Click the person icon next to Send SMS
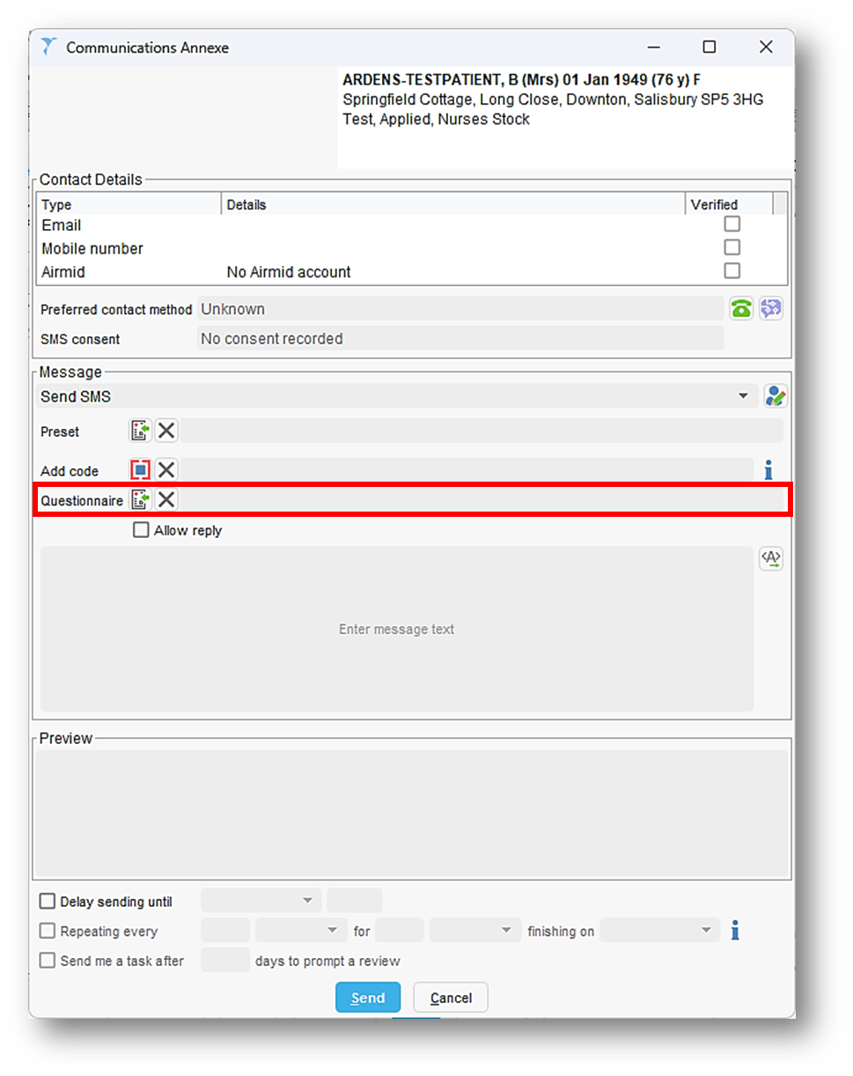The height and width of the screenshot is (1076, 853). click(775, 396)
